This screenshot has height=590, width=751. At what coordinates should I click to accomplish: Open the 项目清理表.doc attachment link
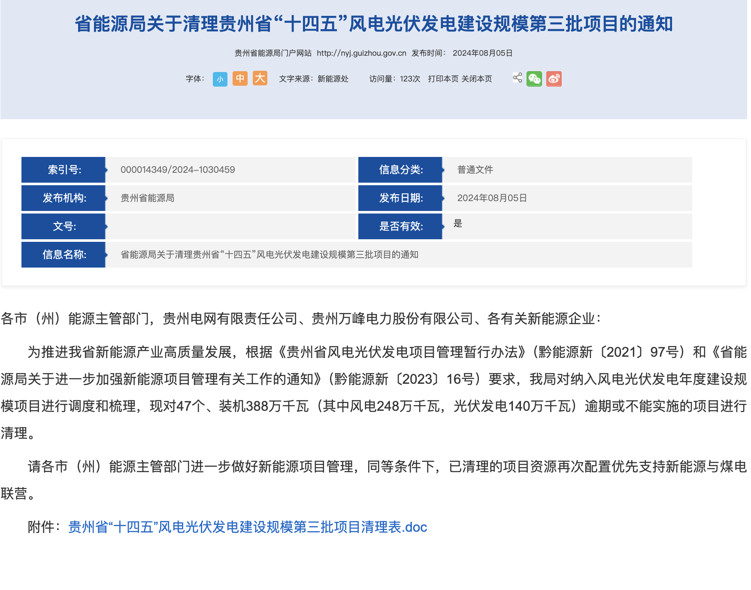(248, 527)
